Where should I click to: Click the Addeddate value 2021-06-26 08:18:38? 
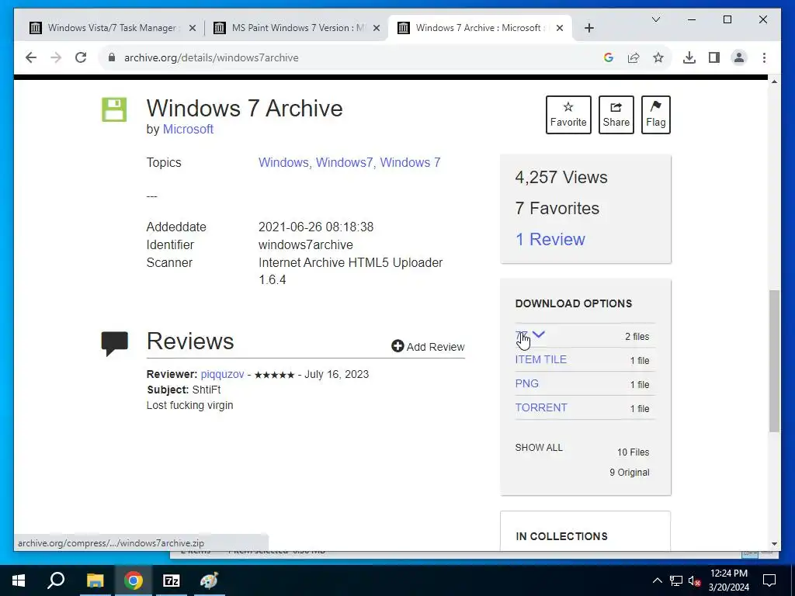click(316, 227)
